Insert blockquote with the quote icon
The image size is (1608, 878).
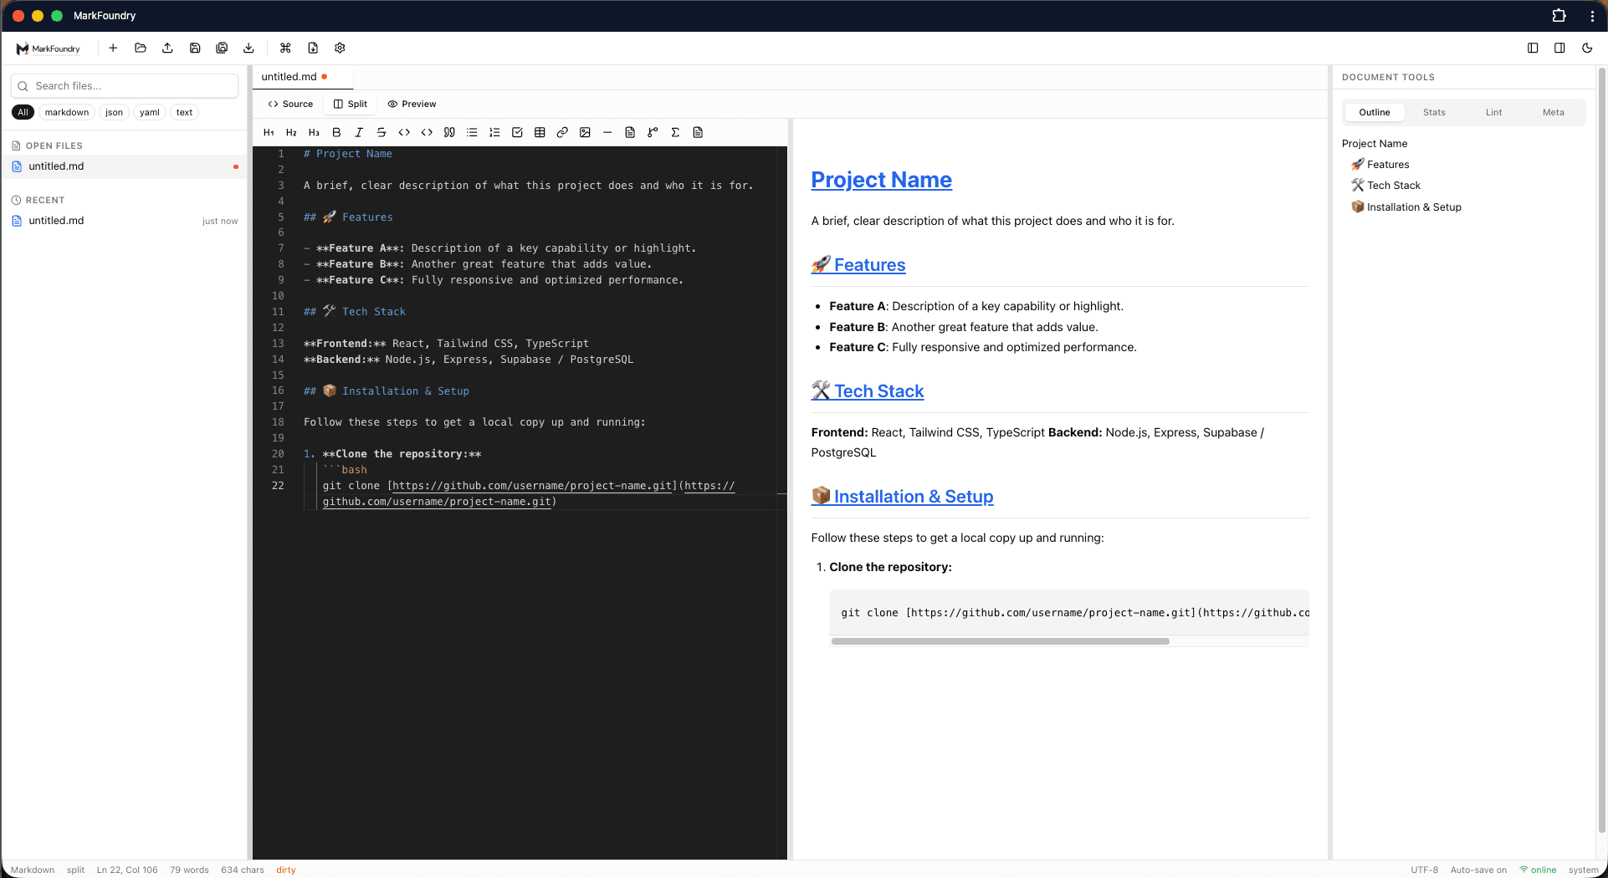449,132
